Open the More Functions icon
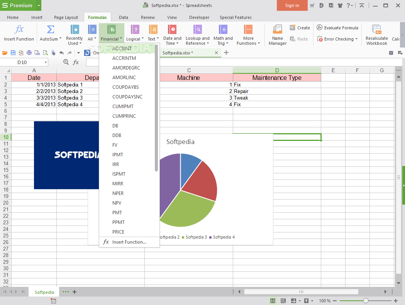 pyautogui.click(x=248, y=29)
